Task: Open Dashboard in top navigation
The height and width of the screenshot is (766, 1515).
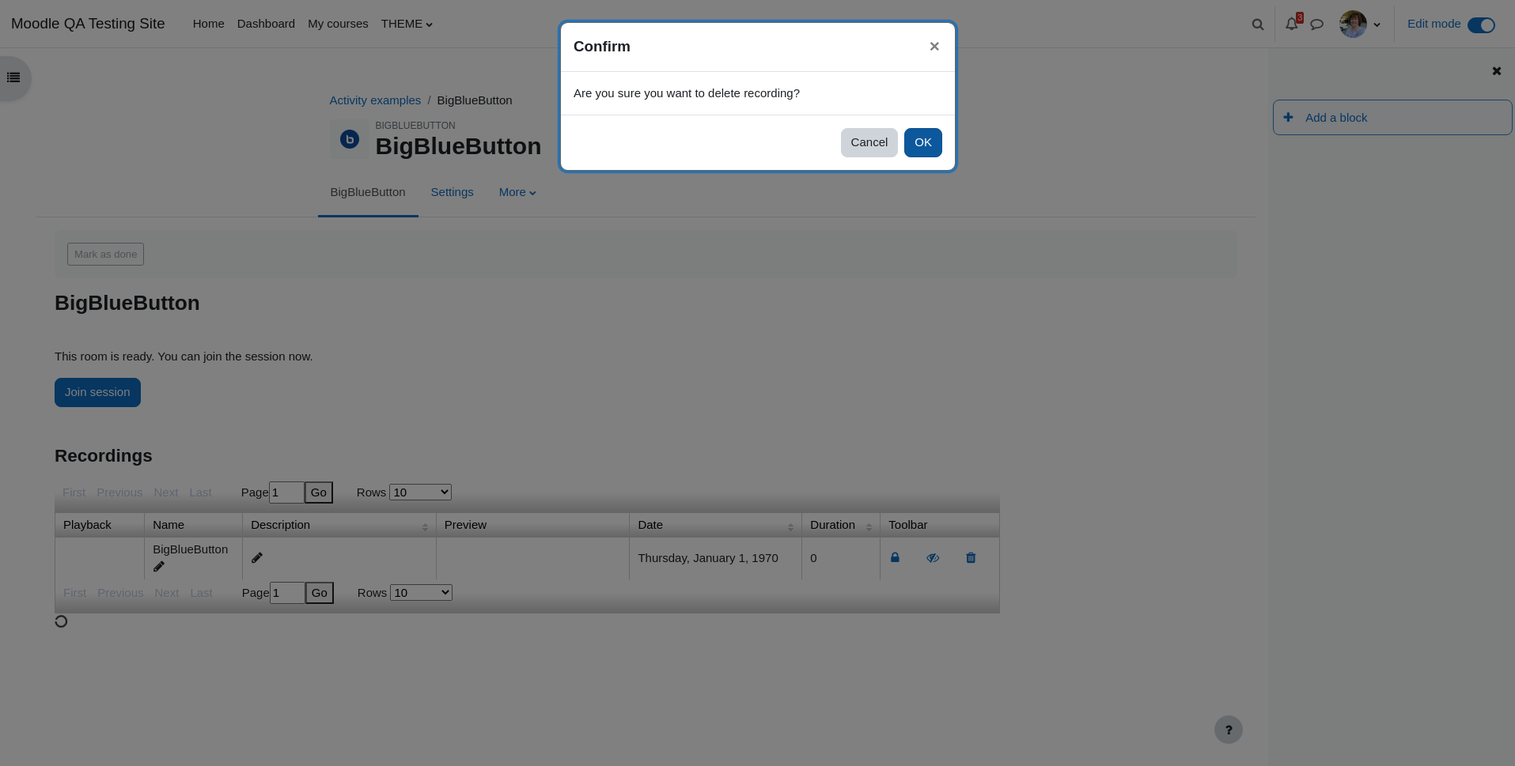Action: point(266,24)
